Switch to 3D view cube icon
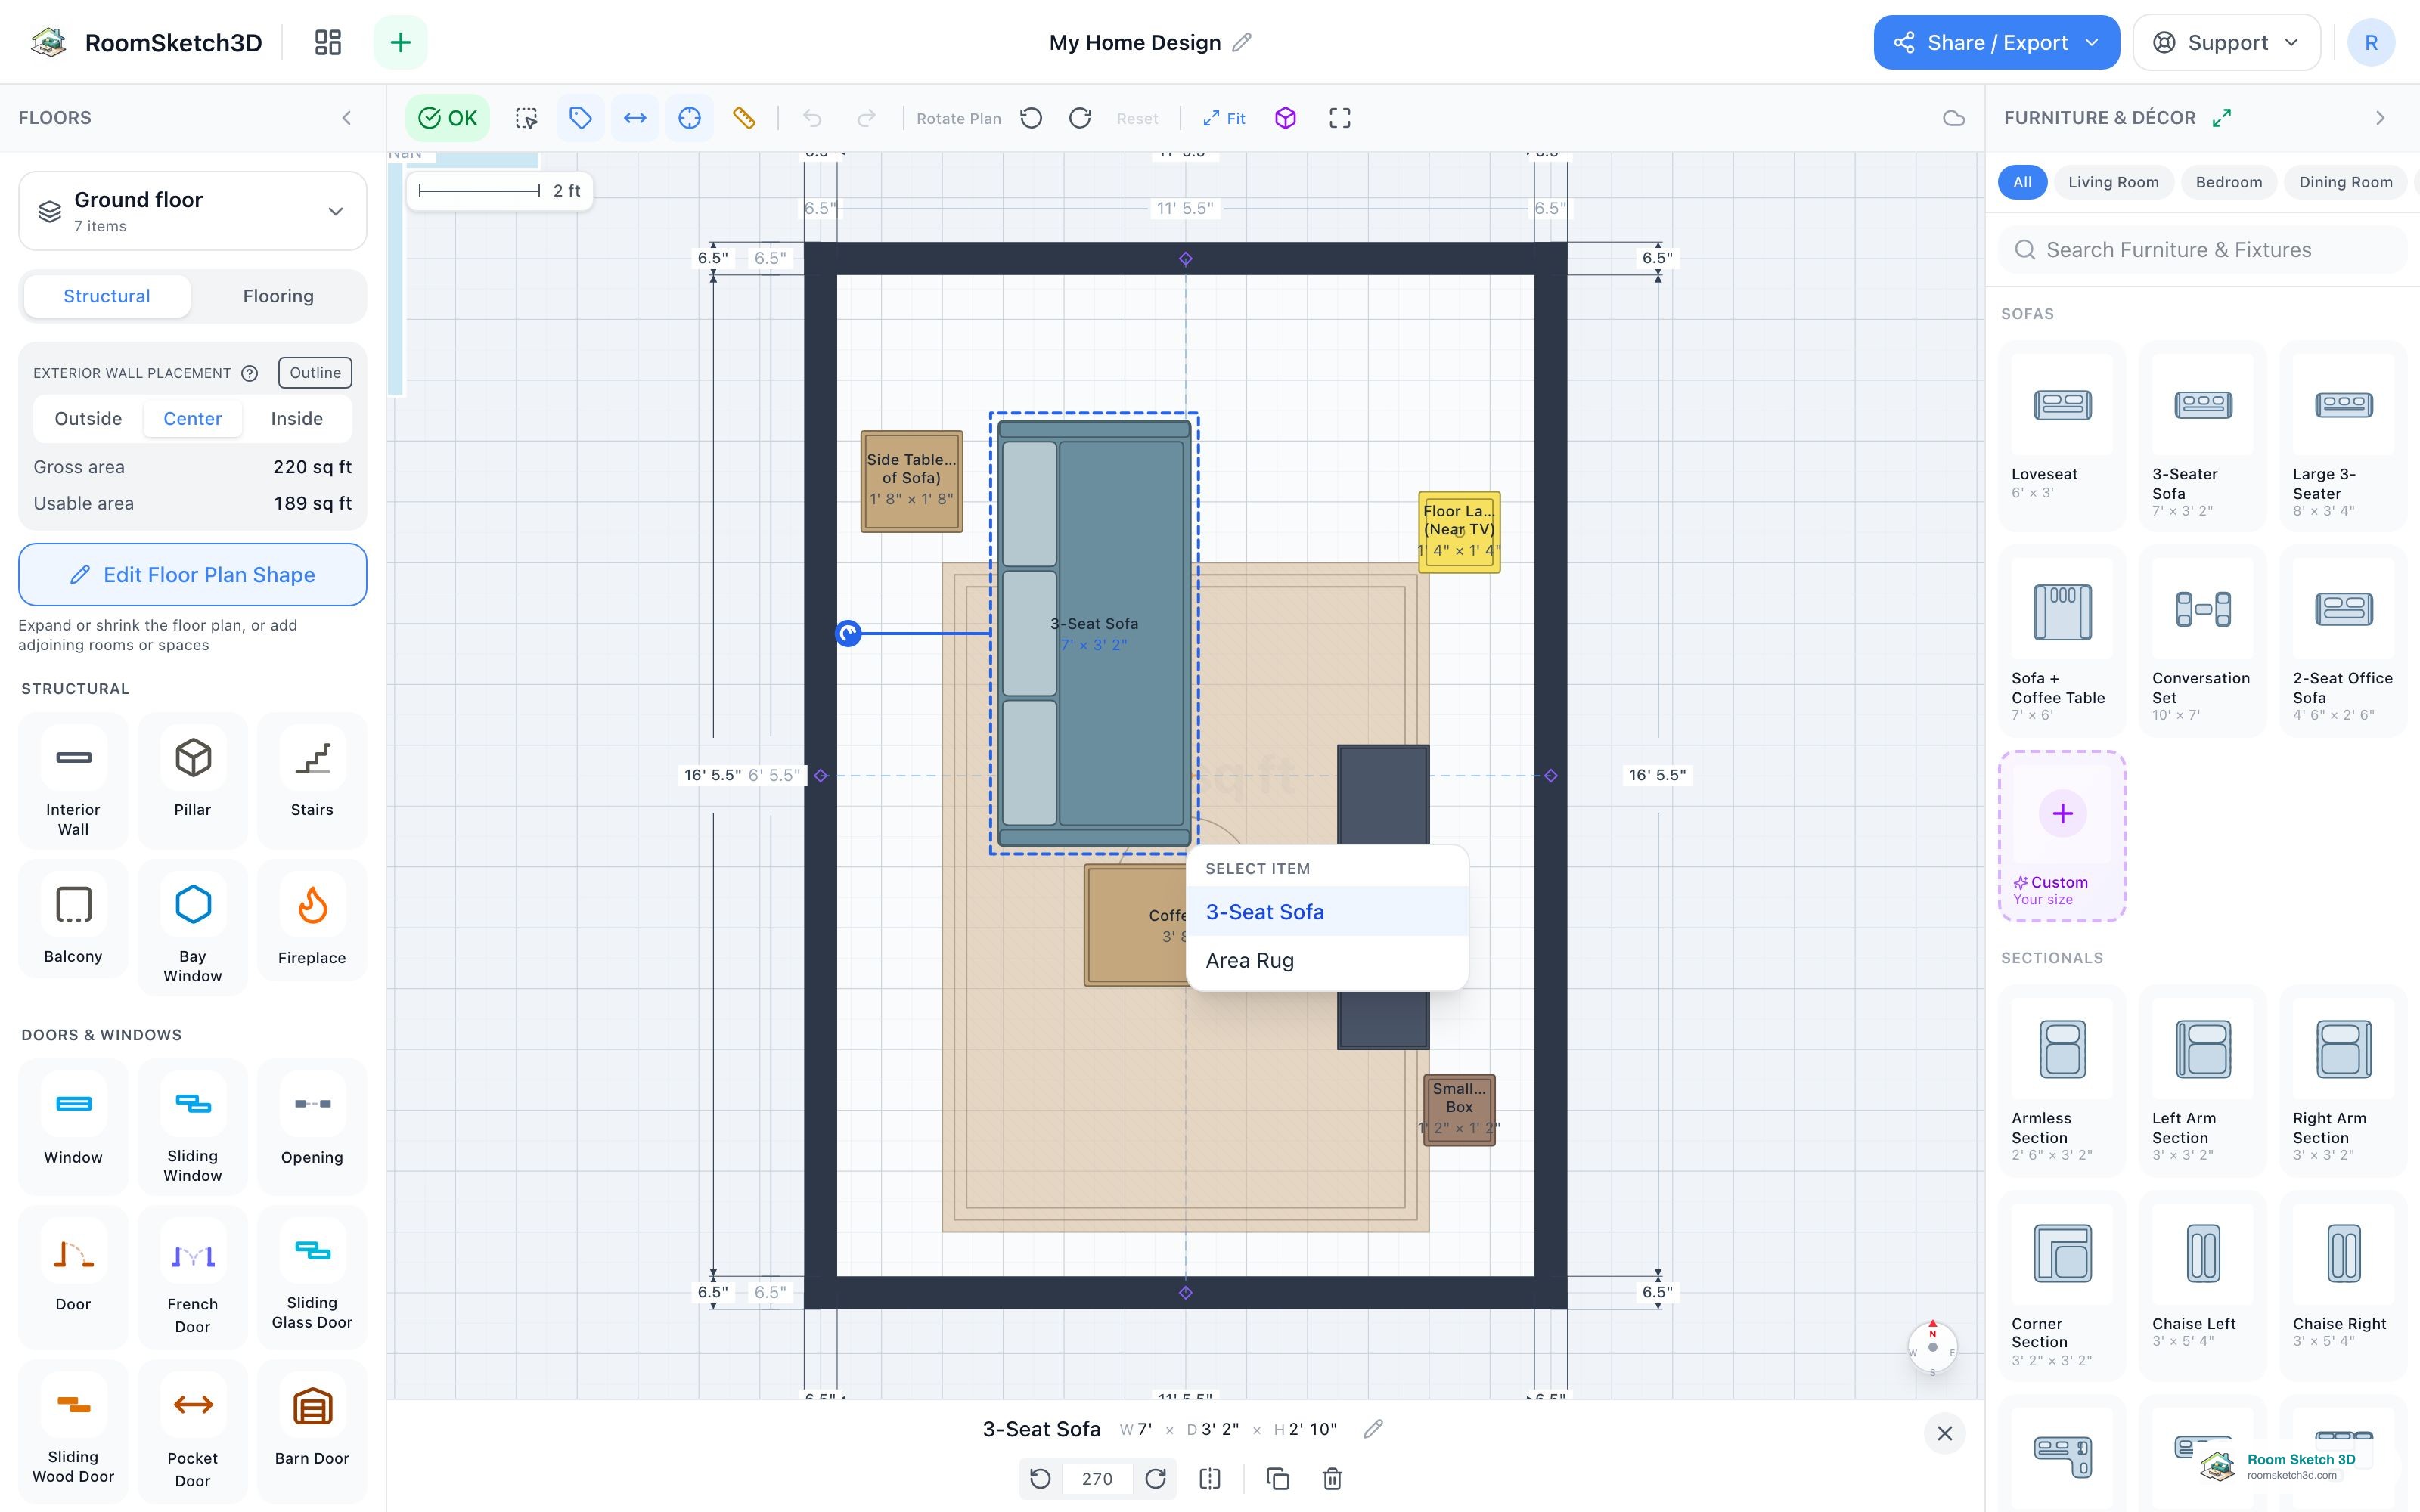The width and height of the screenshot is (2420, 1512). [x=1285, y=118]
